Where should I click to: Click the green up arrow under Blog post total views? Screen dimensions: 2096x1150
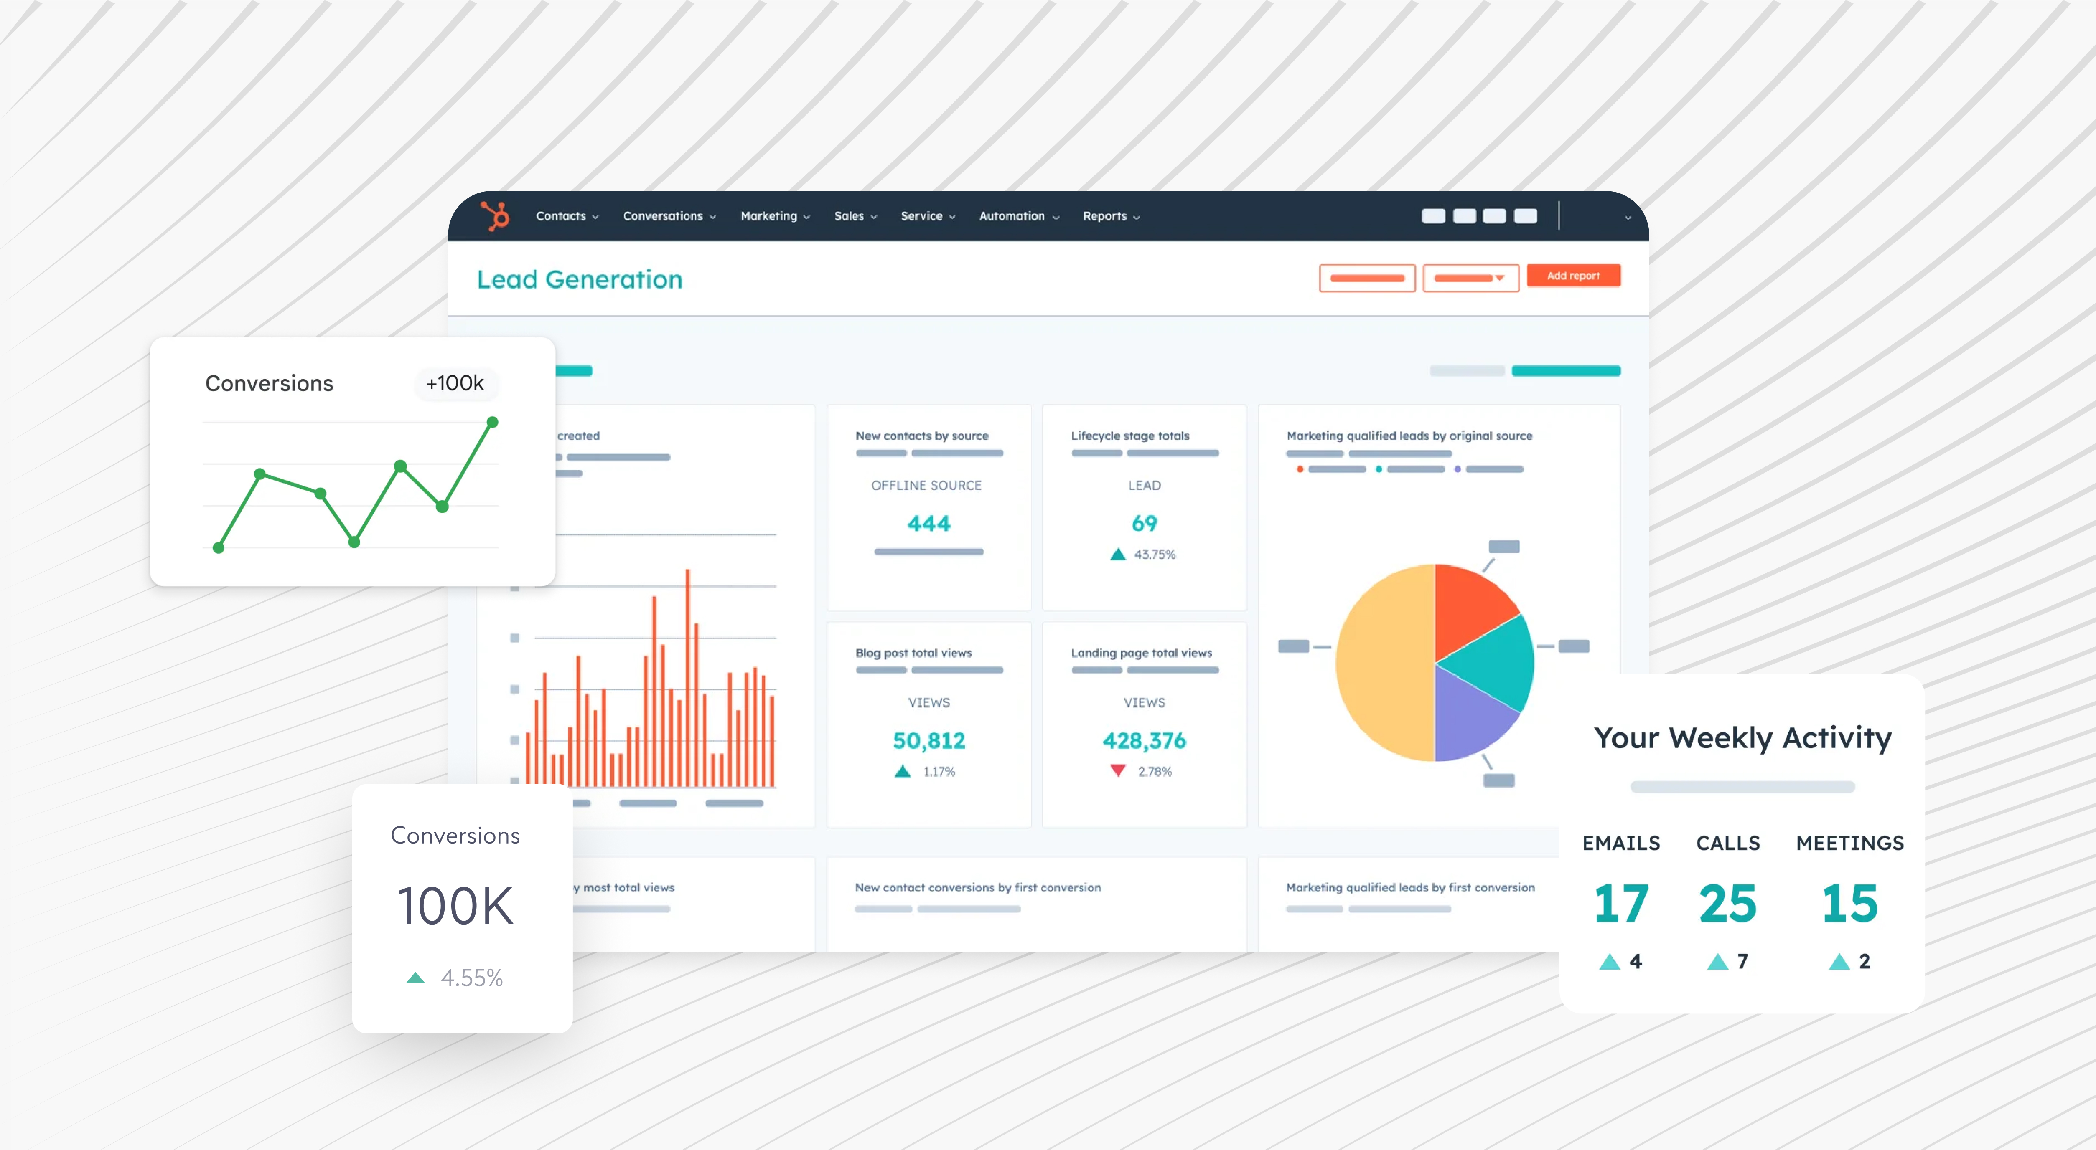(x=902, y=771)
